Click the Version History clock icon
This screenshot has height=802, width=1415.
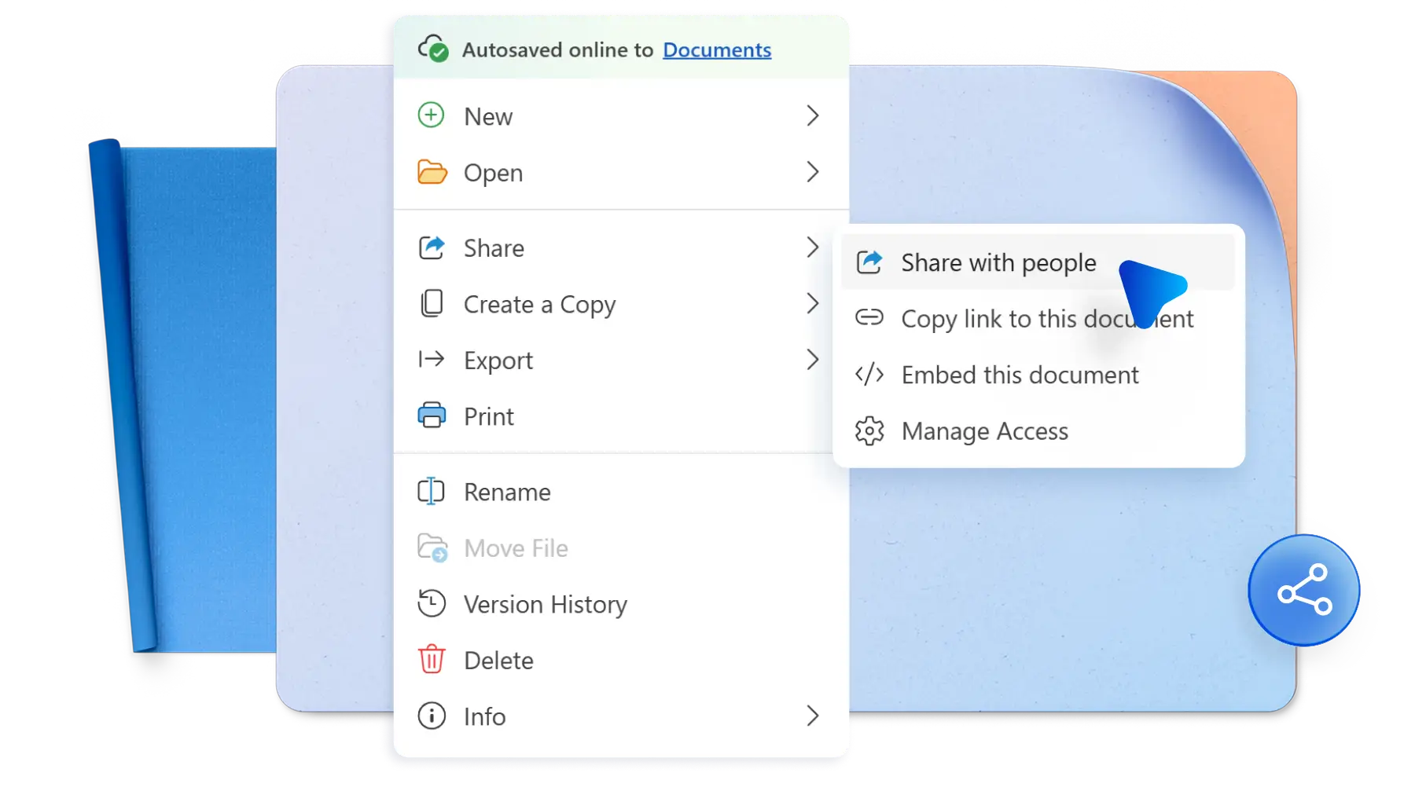[x=431, y=603]
